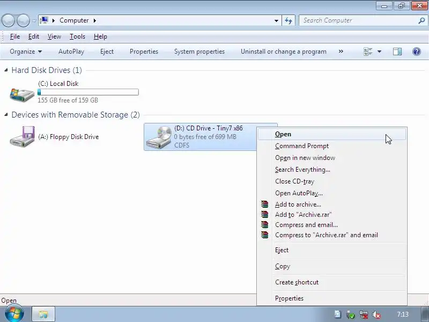Open the Tools menu
Screen dimensions: 429x322
click(77, 36)
